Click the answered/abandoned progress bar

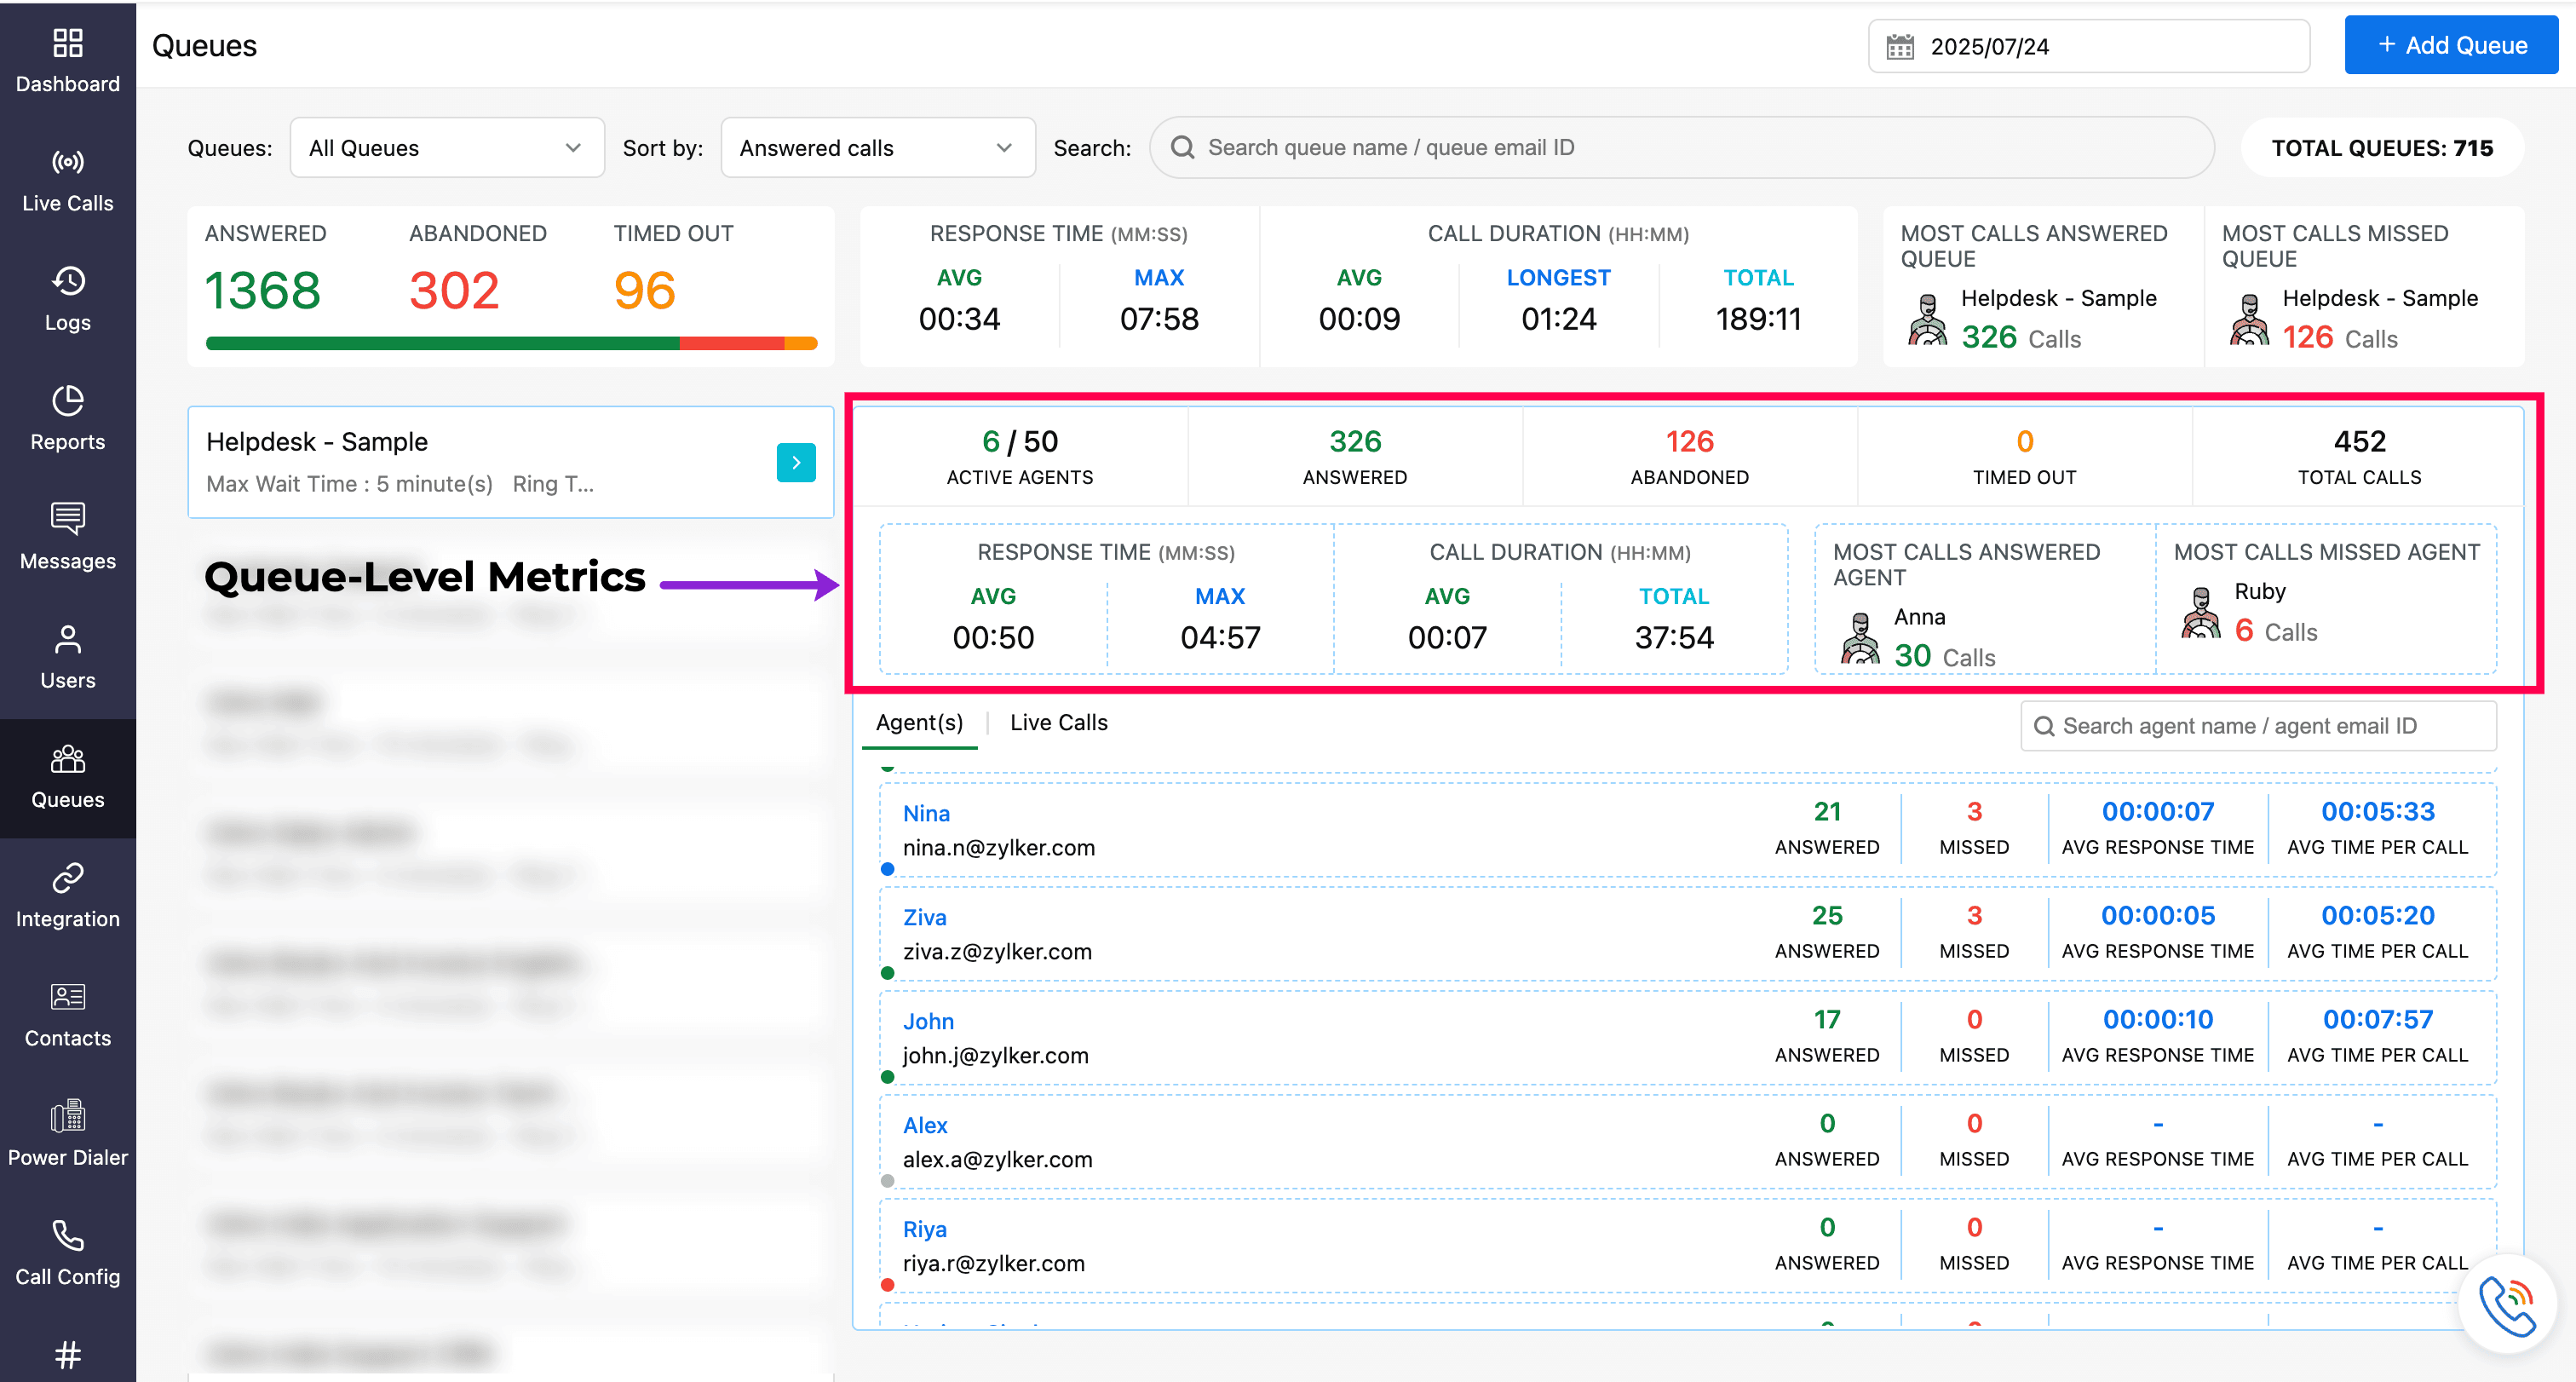[511, 344]
